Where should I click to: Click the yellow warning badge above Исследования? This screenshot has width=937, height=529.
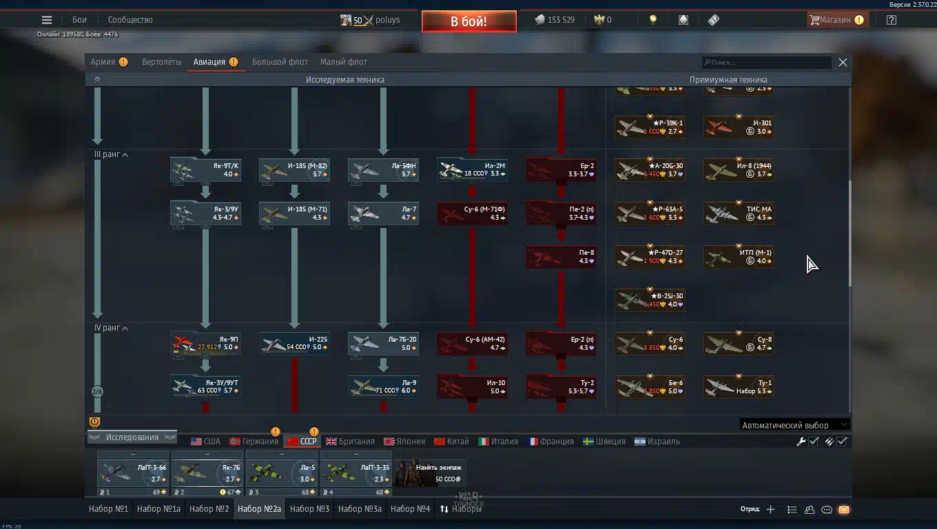(x=95, y=422)
